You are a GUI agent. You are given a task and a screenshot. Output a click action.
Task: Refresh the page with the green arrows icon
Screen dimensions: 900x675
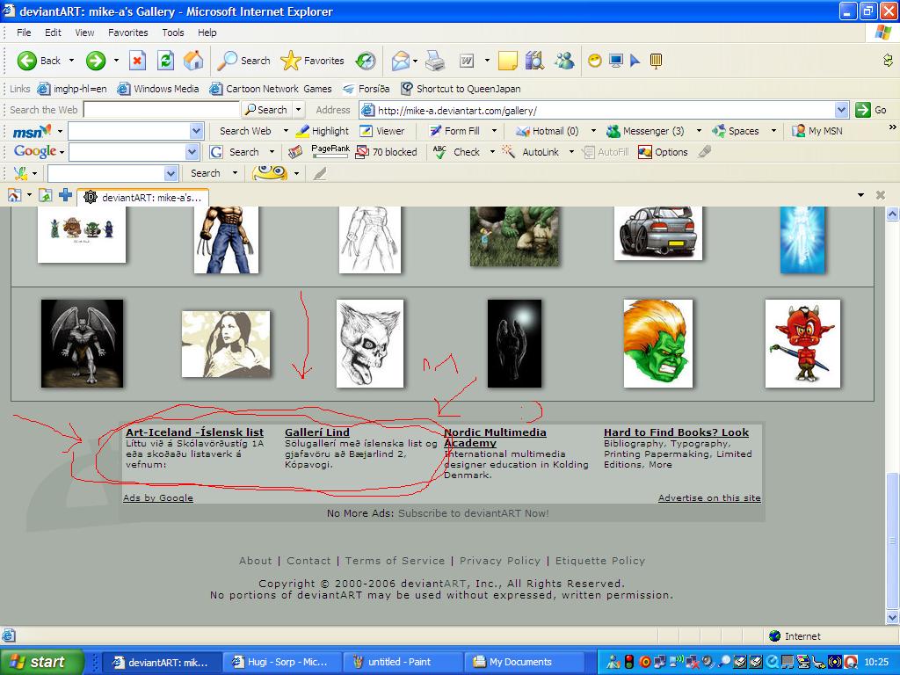click(x=166, y=61)
